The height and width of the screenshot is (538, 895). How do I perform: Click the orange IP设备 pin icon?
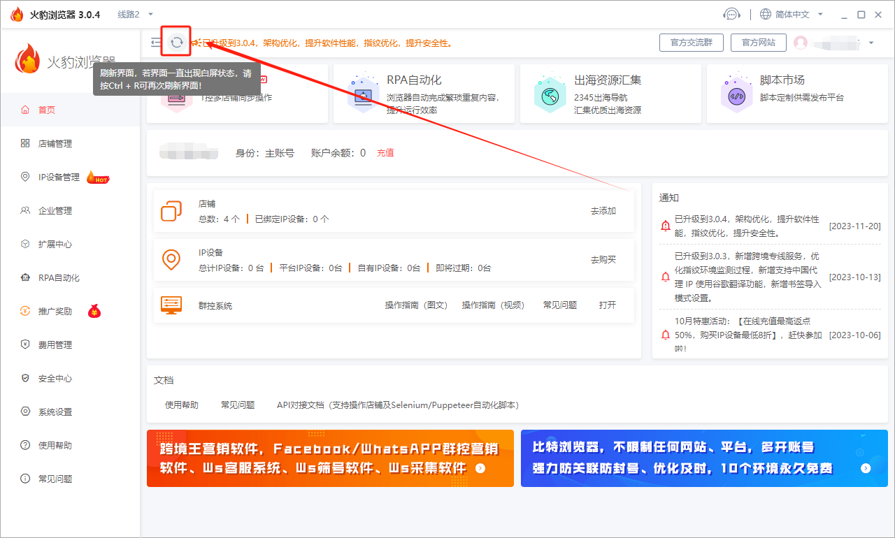click(171, 260)
